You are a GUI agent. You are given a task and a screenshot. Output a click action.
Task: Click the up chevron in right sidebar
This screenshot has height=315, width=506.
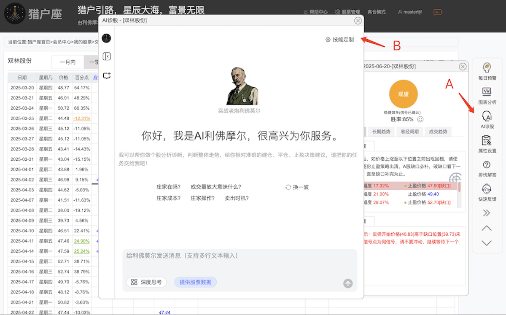487,228
